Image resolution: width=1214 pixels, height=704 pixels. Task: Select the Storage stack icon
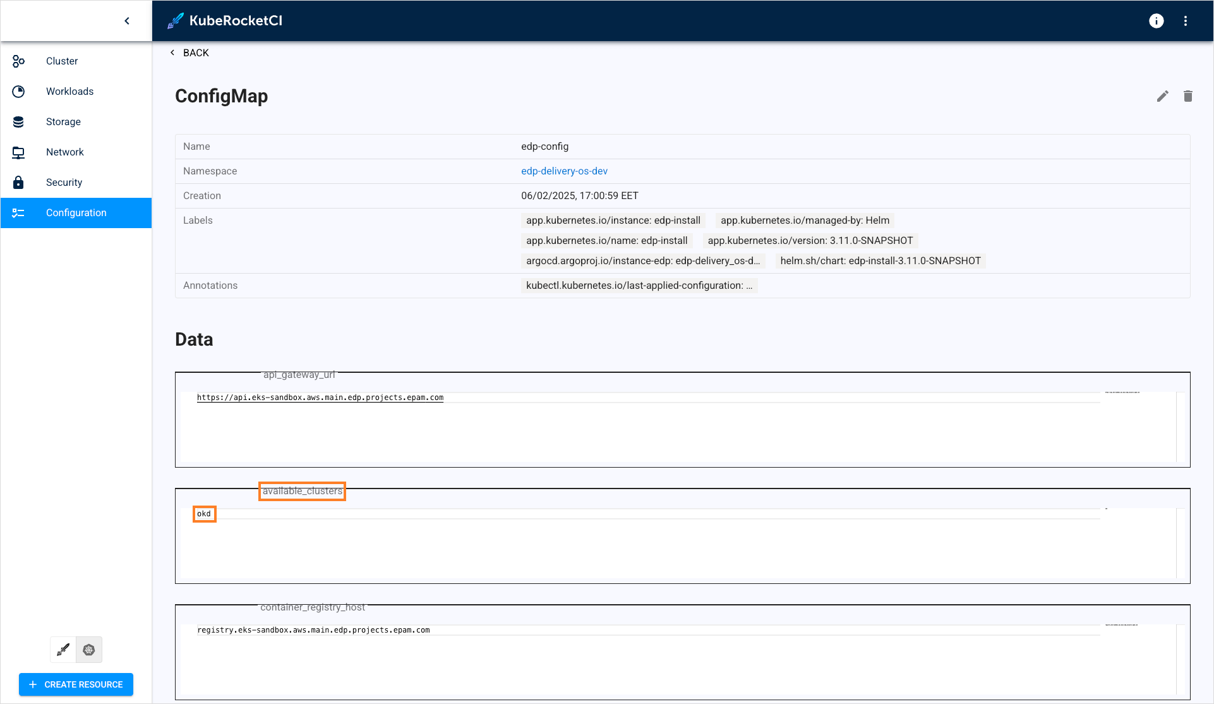click(x=18, y=121)
